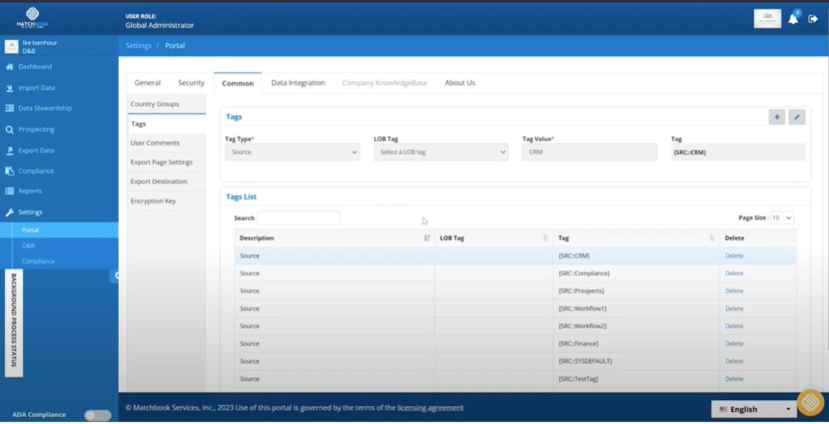
Task: Open Export Destination section
Action: [167, 181]
